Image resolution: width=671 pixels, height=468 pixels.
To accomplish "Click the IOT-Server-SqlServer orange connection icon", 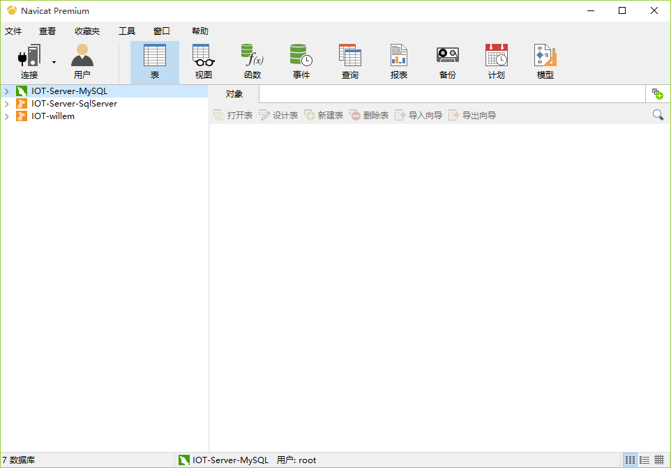I will pyautogui.click(x=22, y=104).
